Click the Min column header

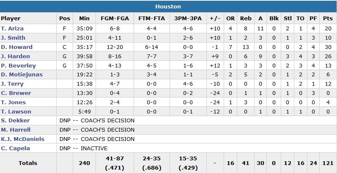(x=84, y=19)
